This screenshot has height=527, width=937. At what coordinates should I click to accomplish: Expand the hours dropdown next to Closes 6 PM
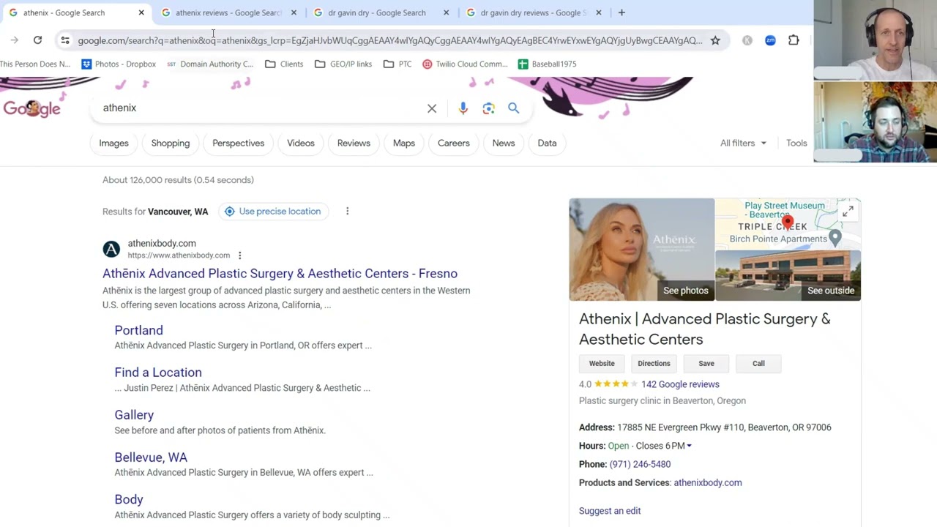coord(689,446)
